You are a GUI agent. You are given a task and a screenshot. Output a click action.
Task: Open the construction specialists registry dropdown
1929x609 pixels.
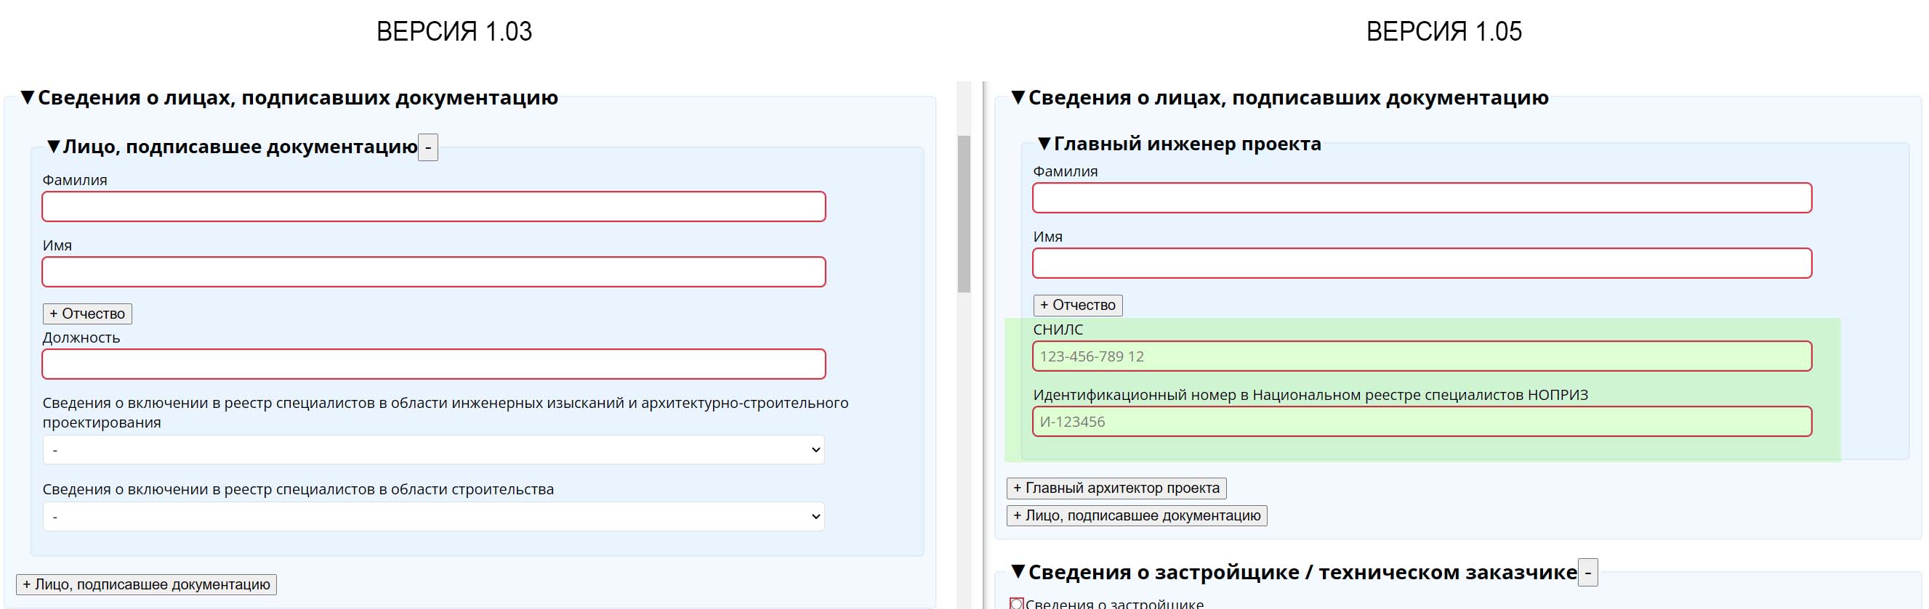(x=434, y=516)
